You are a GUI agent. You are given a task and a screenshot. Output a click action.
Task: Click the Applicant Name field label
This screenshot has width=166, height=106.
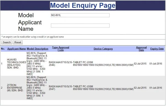click(x=30, y=26)
